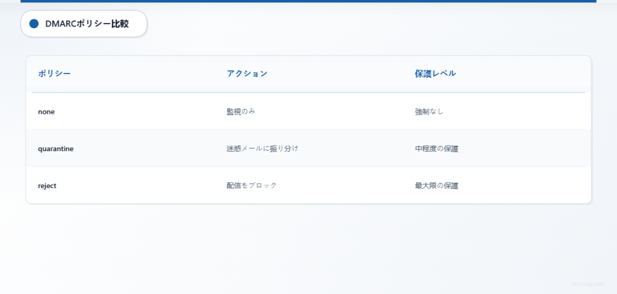Screen dimensions: 617x294
Task: Select the none policy cell
Action: point(46,112)
